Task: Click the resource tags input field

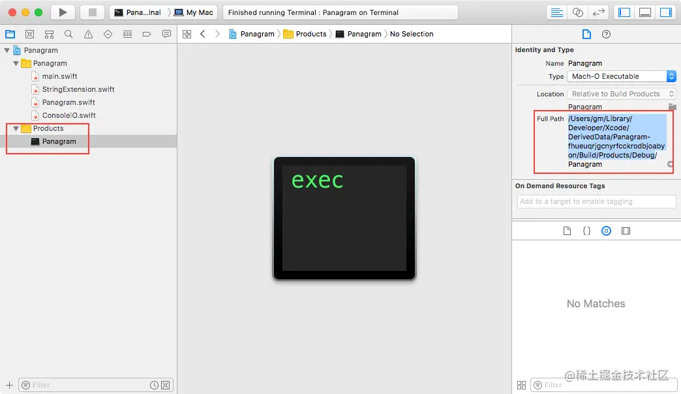Action: pyautogui.click(x=596, y=201)
